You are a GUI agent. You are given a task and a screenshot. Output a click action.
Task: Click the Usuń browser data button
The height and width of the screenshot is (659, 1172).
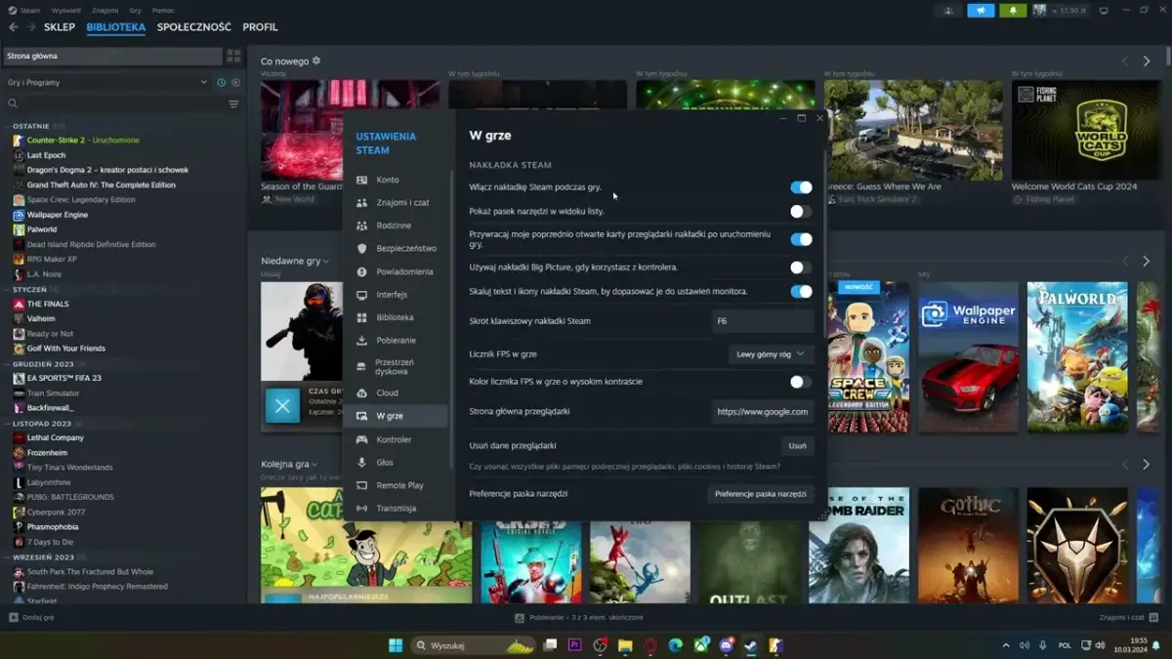797,445
